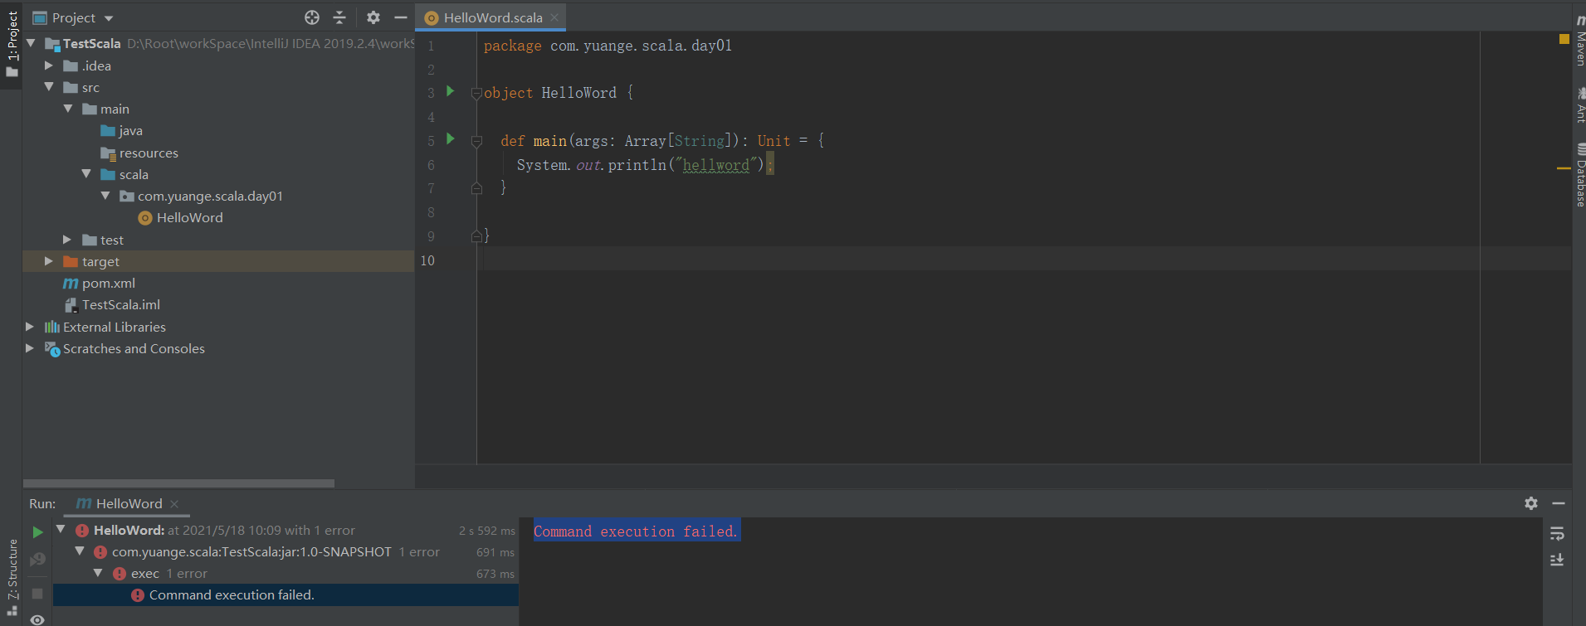Click the exec 1 error row
This screenshot has width=1586, height=626.
pyautogui.click(x=285, y=573)
